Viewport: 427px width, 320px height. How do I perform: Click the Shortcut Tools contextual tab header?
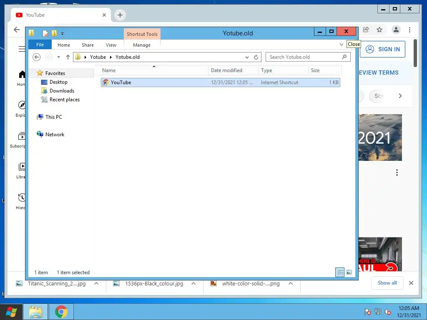(142, 34)
